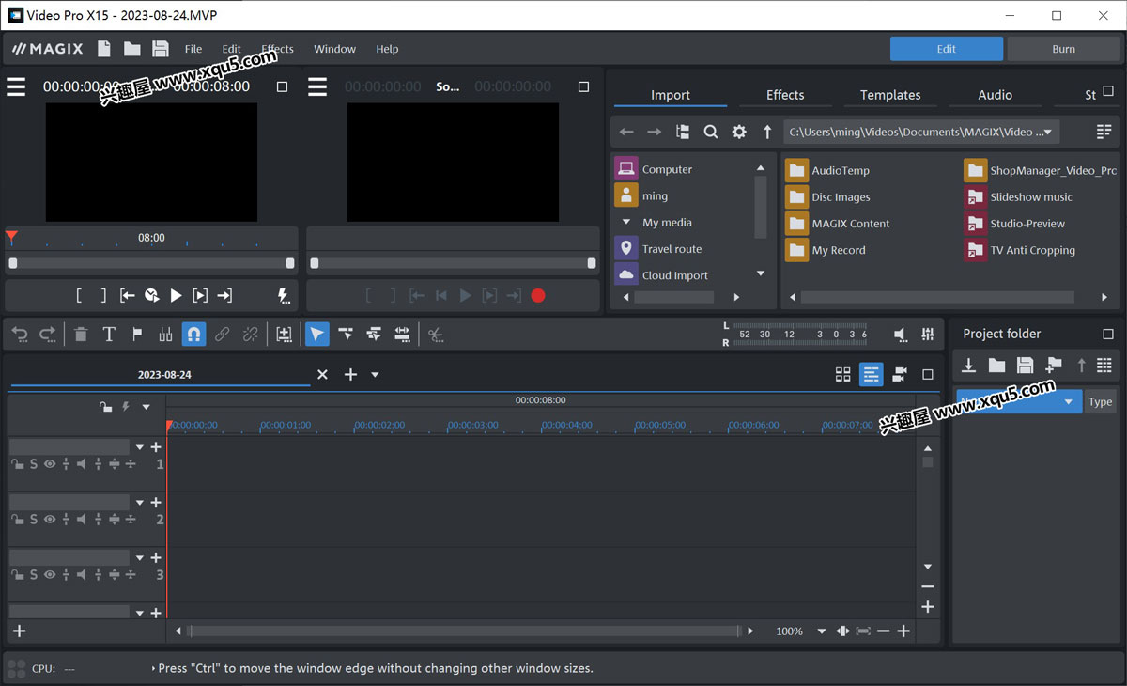Switch to the Effects tab in media pool
The image size is (1127, 686).
pos(785,95)
